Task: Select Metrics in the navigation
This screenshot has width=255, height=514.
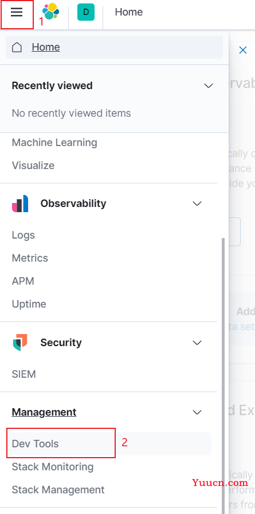Action: tap(30, 258)
